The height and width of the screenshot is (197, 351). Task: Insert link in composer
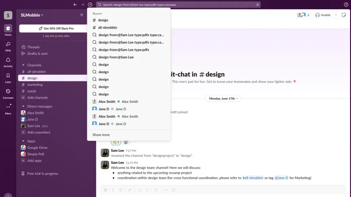point(130,190)
